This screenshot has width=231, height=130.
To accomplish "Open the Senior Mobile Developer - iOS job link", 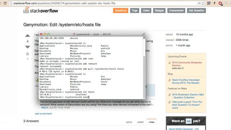I will (x=184, y=129).
